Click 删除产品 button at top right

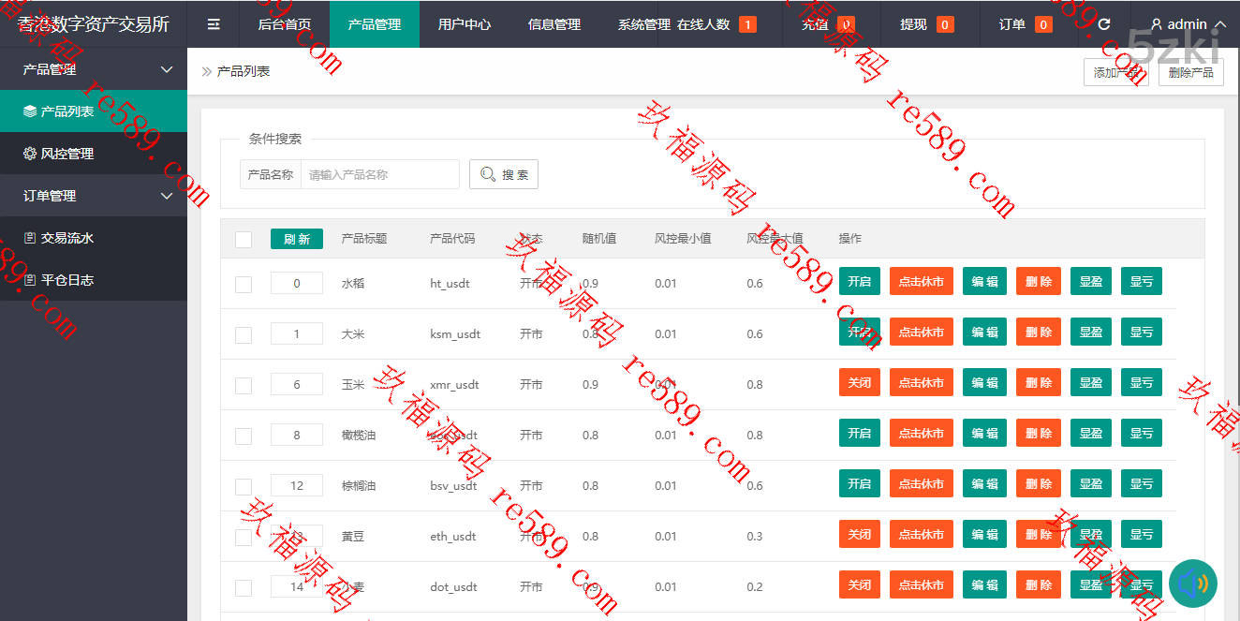(x=1190, y=72)
